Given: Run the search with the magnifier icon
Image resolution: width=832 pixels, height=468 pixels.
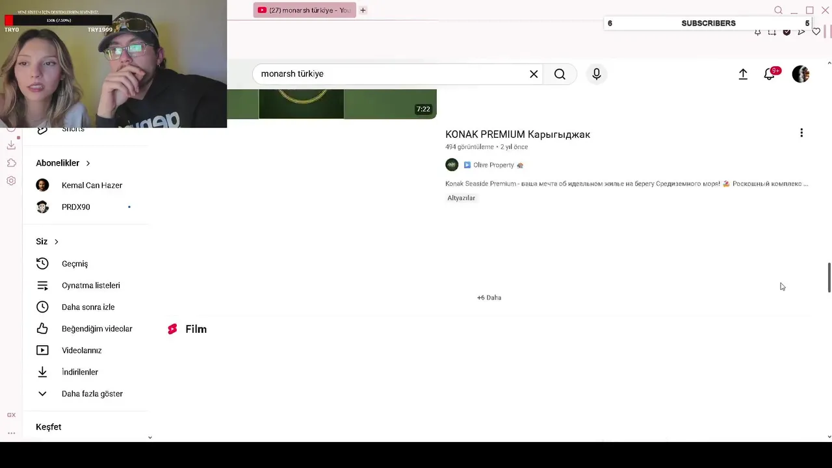Looking at the screenshot, I should pos(560,74).
